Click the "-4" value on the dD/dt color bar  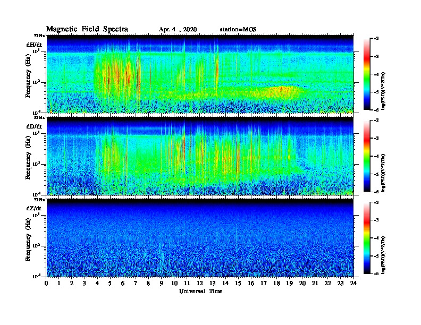point(376,156)
